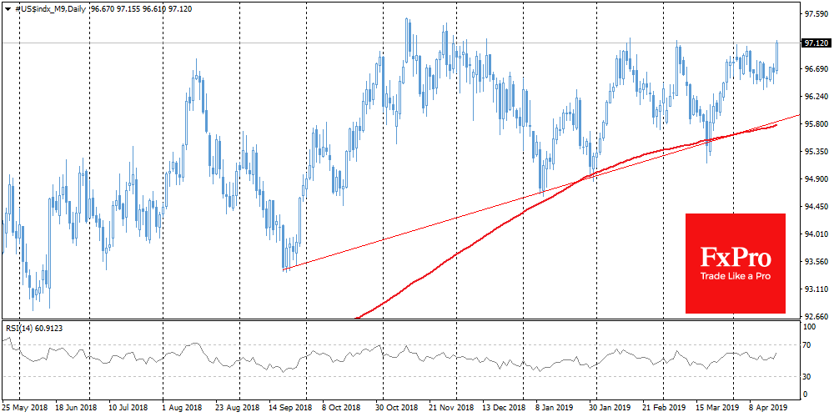Click the 1 Aug 2018 date label
The height and width of the screenshot is (417, 834).
pyautogui.click(x=182, y=409)
